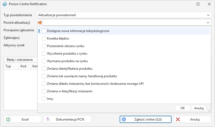Click the Aktywny rynek label
215x127 pixels.
pos(14,45)
